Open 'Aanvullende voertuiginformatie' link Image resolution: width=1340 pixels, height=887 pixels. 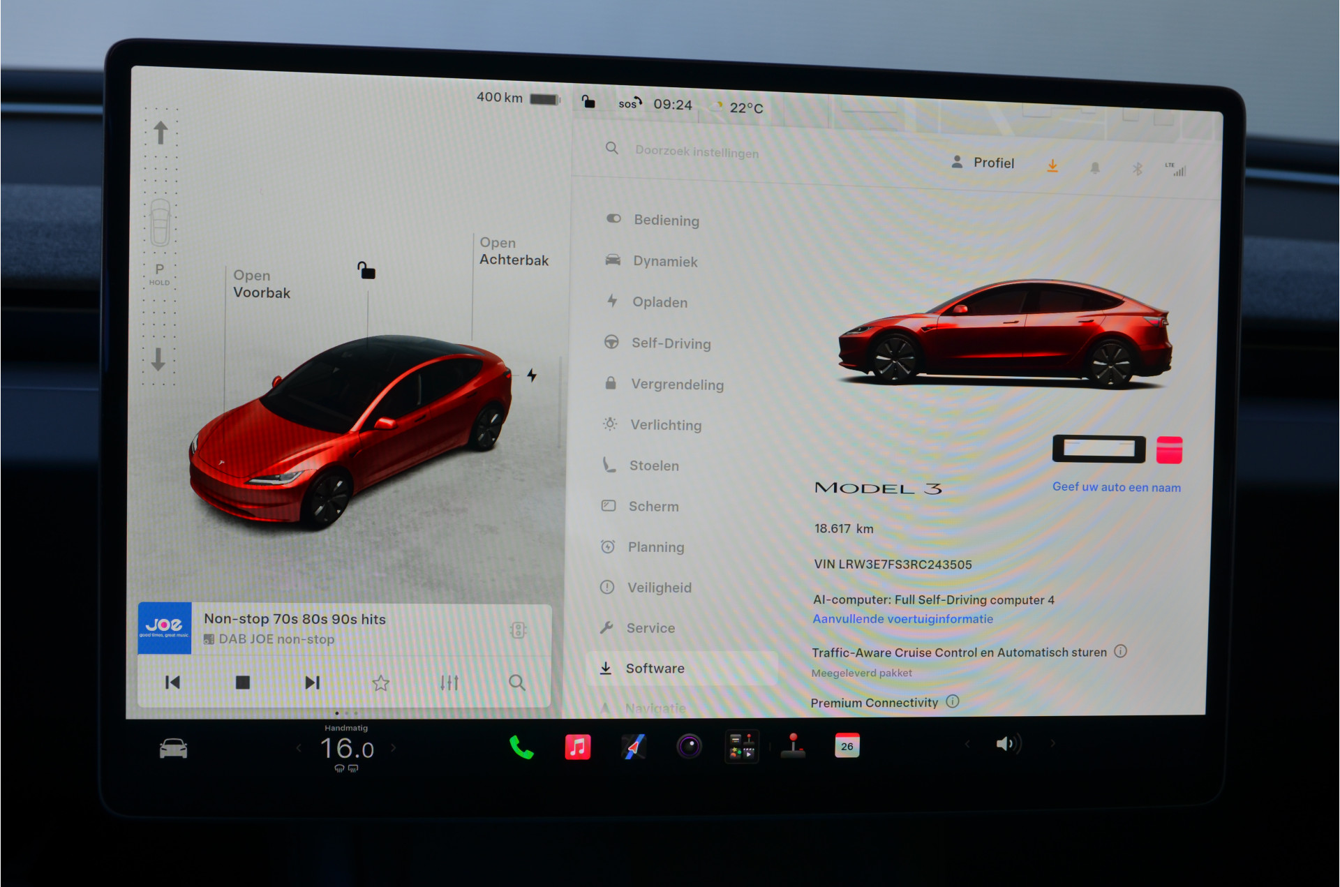(x=902, y=618)
